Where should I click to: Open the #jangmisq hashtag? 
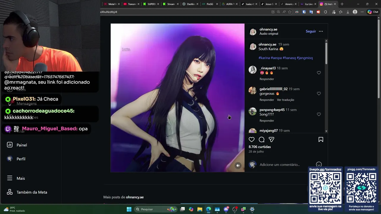[305, 58]
